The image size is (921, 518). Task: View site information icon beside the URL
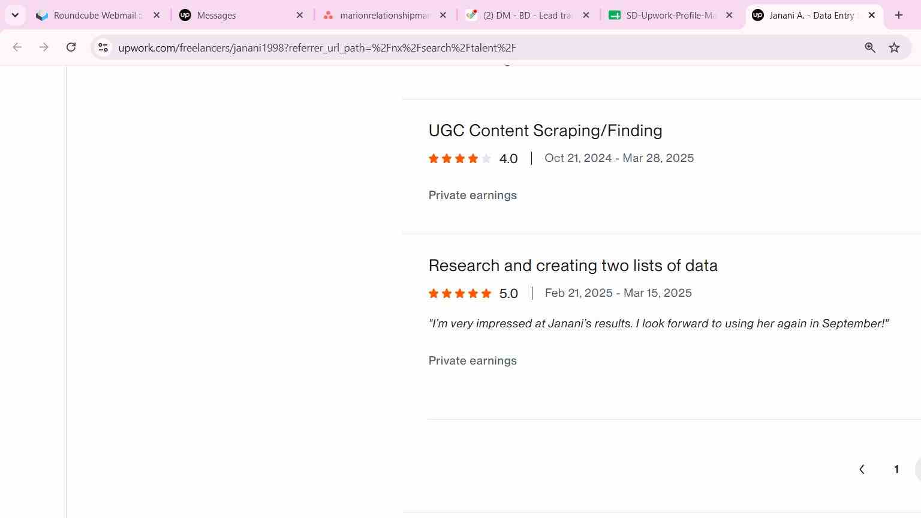pos(103,47)
